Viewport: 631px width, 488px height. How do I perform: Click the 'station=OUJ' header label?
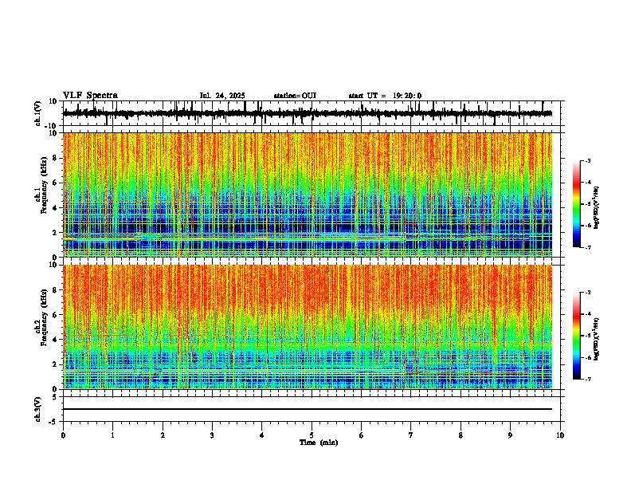[295, 96]
